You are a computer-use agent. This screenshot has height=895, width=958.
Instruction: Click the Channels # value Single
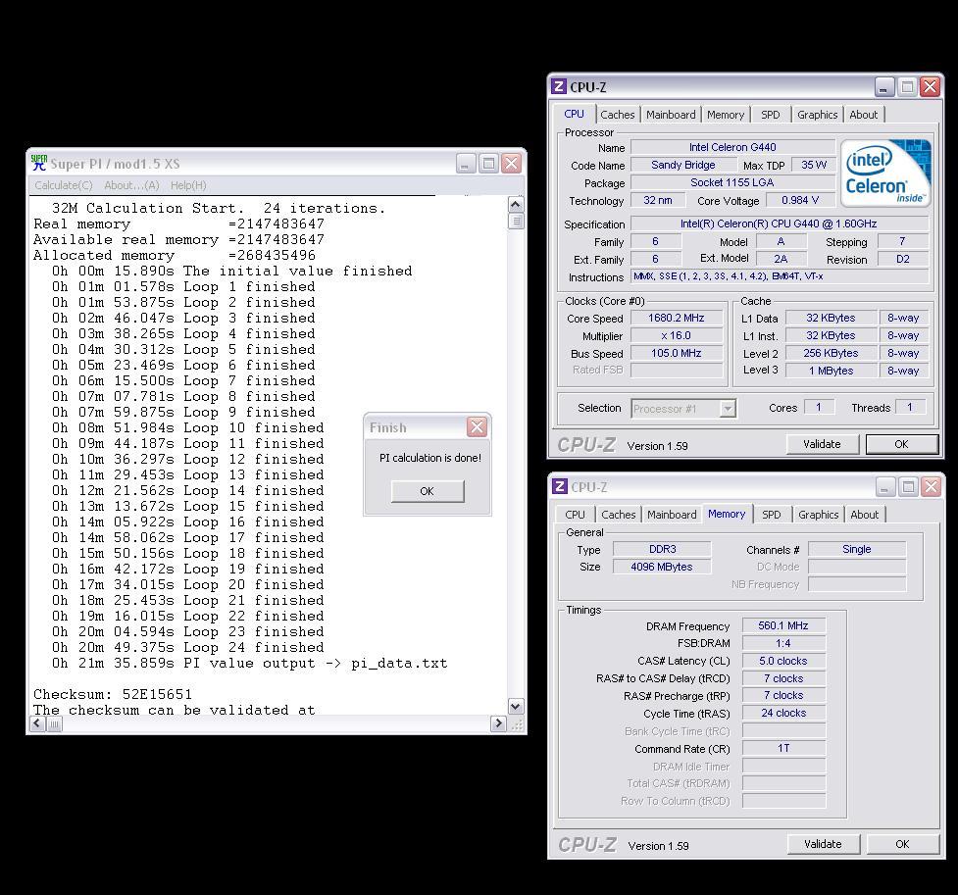[857, 549]
